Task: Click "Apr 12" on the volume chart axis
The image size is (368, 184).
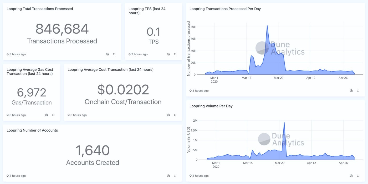Action: coord(311,163)
